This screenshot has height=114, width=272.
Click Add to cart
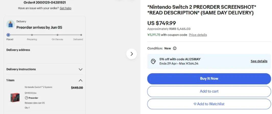click(209, 91)
